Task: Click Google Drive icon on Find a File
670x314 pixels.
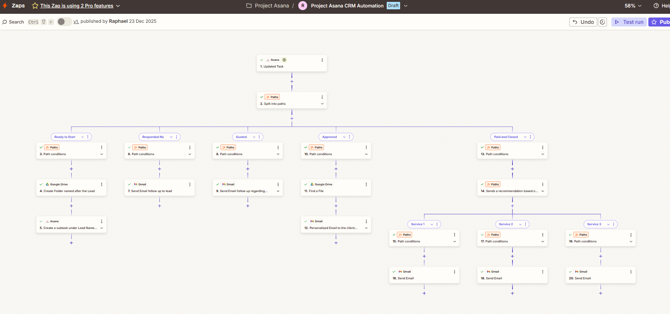Action: (312, 184)
